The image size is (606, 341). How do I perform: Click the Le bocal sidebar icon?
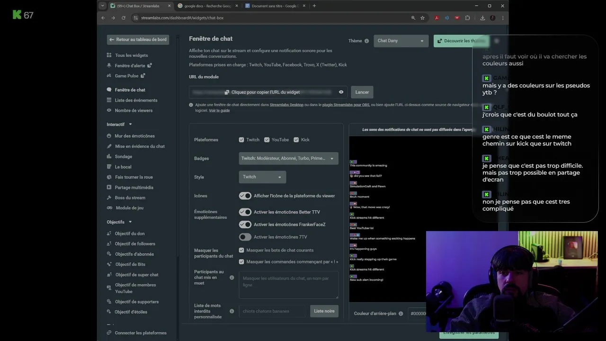point(109,167)
